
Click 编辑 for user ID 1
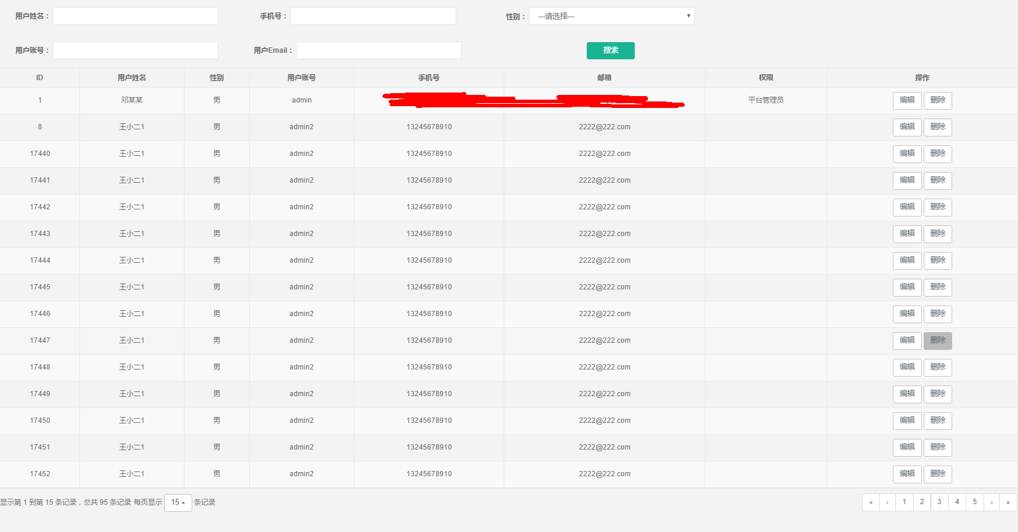pyautogui.click(x=907, y=100)
